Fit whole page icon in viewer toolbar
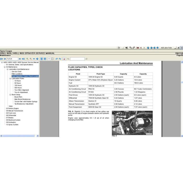The image size is (183, 183). point(37,59)
